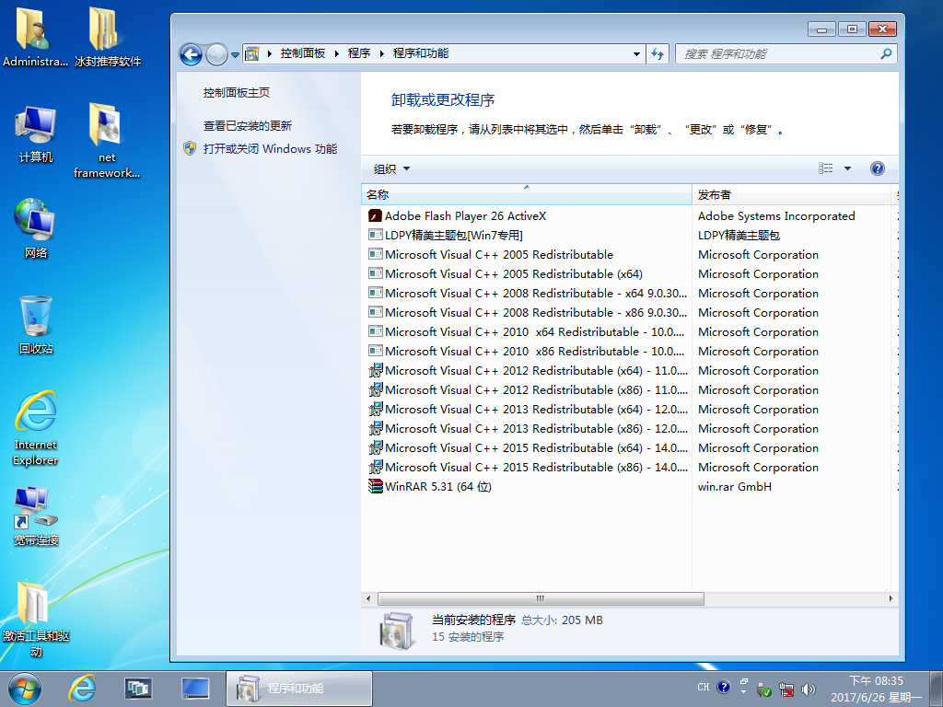Open the Administrator desktop folder icon
The width and height of the screenshot is (943, 707).
(35, 36)
